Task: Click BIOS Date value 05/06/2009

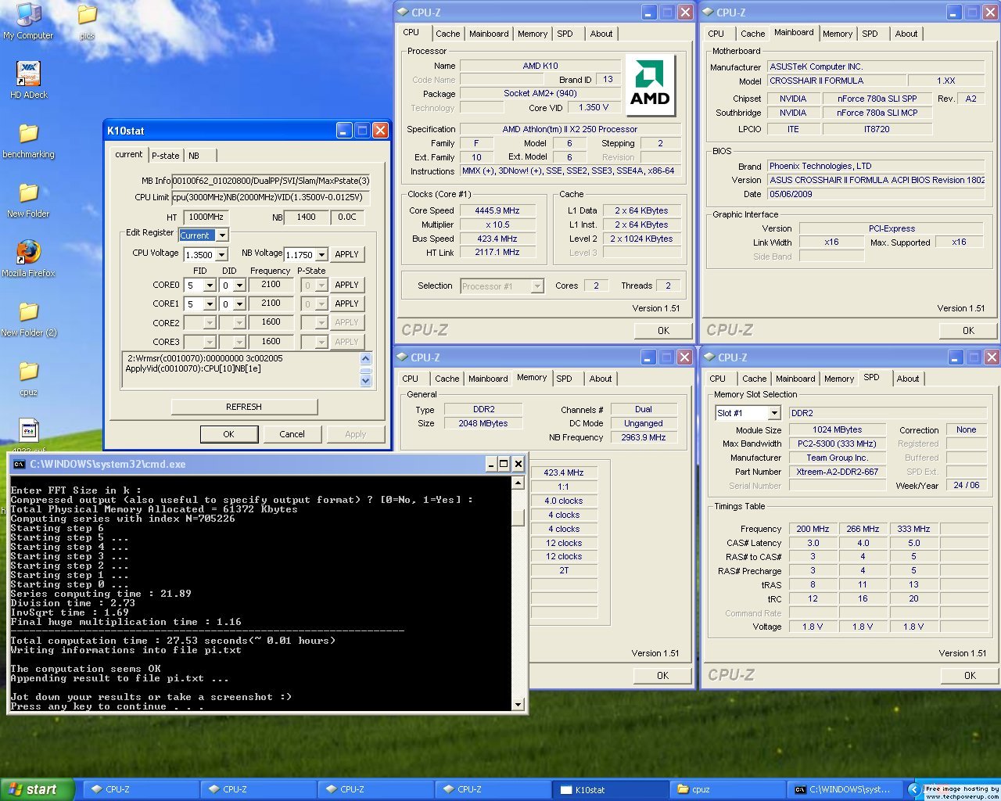Action: click(876, 194)
